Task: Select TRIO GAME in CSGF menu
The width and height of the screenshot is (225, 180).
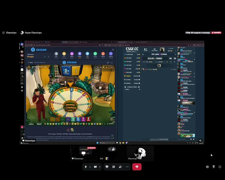Action: coord(132,58)
